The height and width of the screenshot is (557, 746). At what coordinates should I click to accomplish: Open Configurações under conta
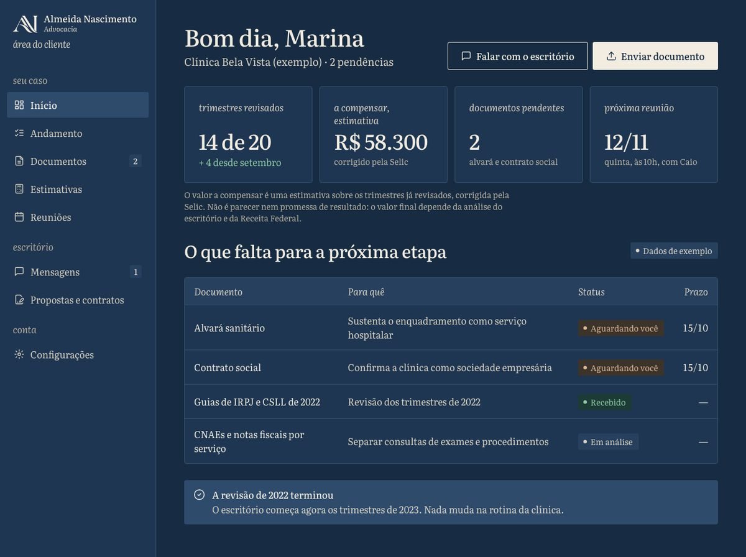78,354
